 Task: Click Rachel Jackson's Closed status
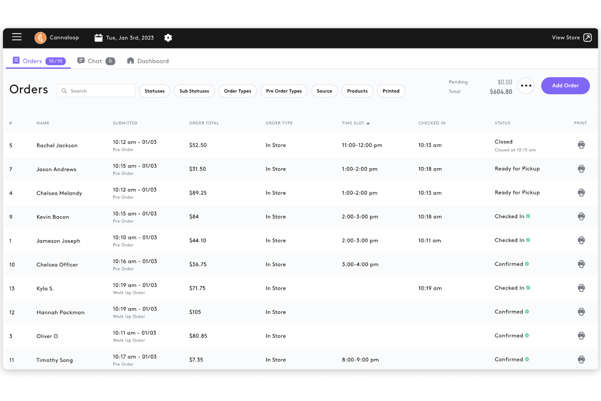(x=504, y=142)
